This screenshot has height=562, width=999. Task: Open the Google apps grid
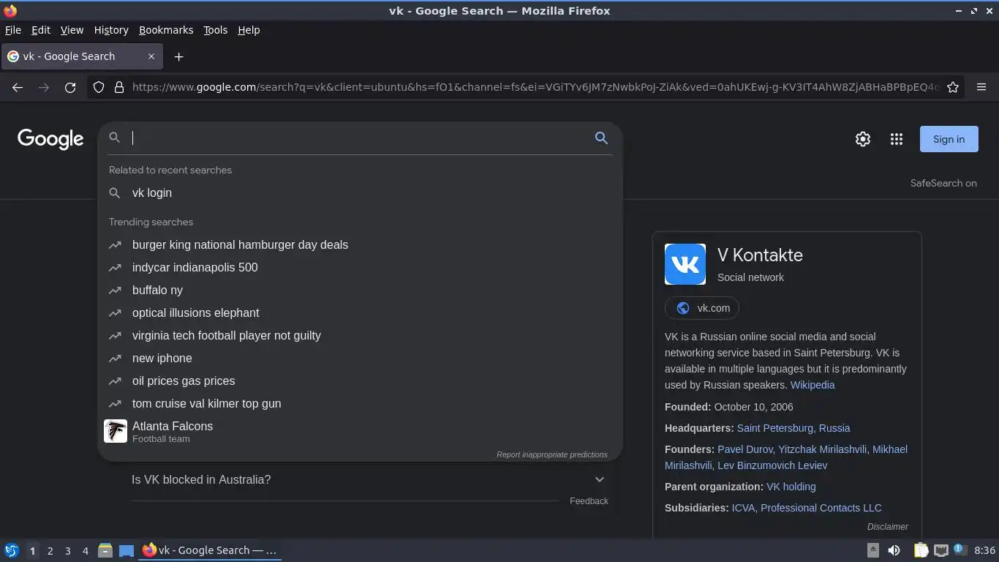pos(897,139)
